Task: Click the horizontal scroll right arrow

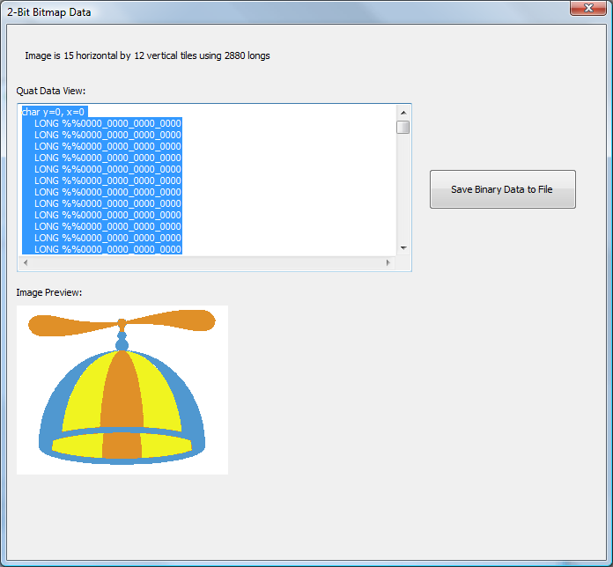Action: coord(388,262)
